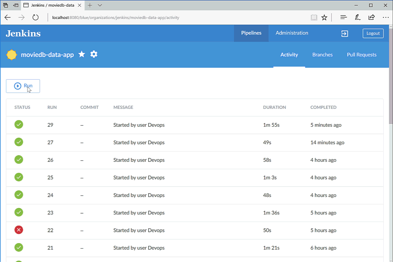Expand the tab preview chevron
The height and width of the screenshot is (262, 393).
(x=100, y=5)
